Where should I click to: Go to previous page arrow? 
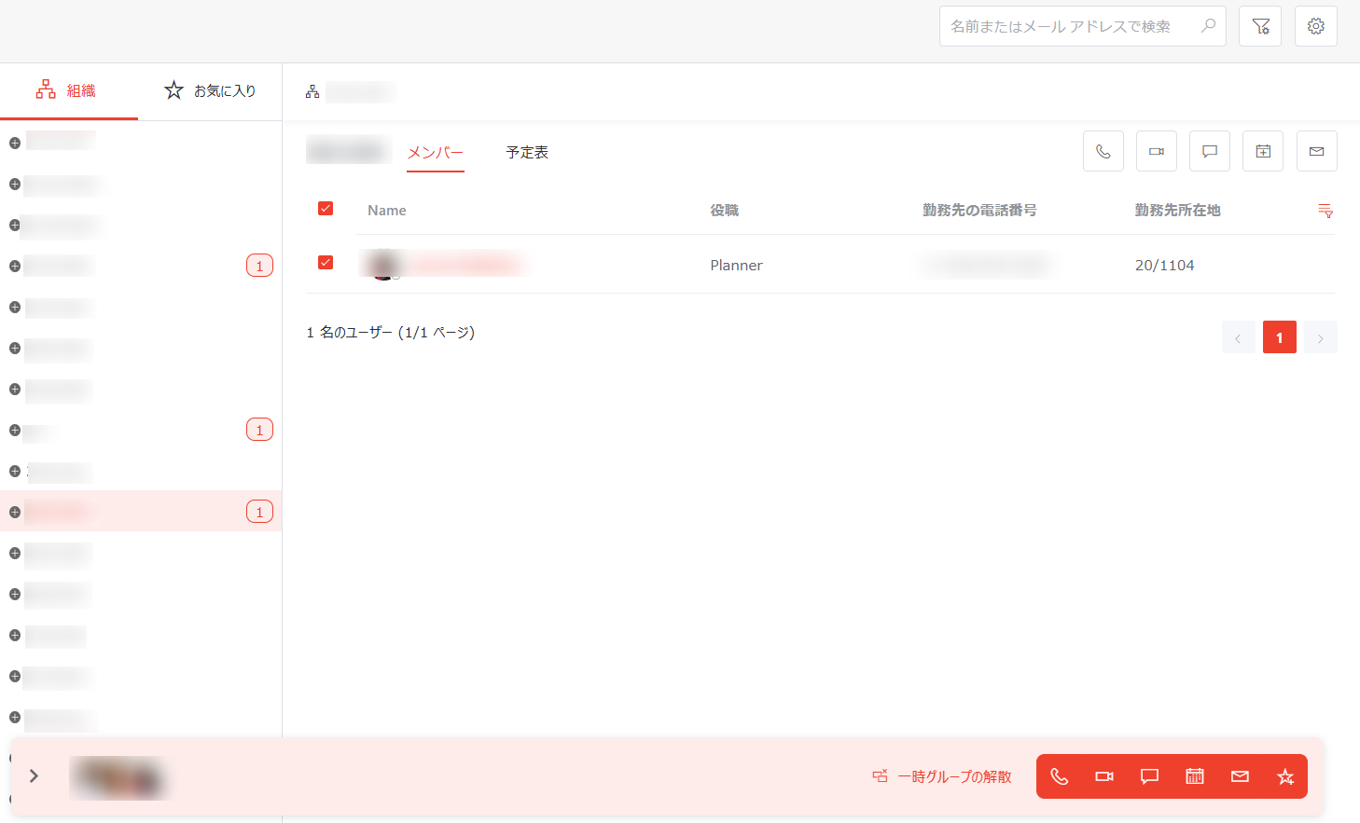coord(1238,337)
